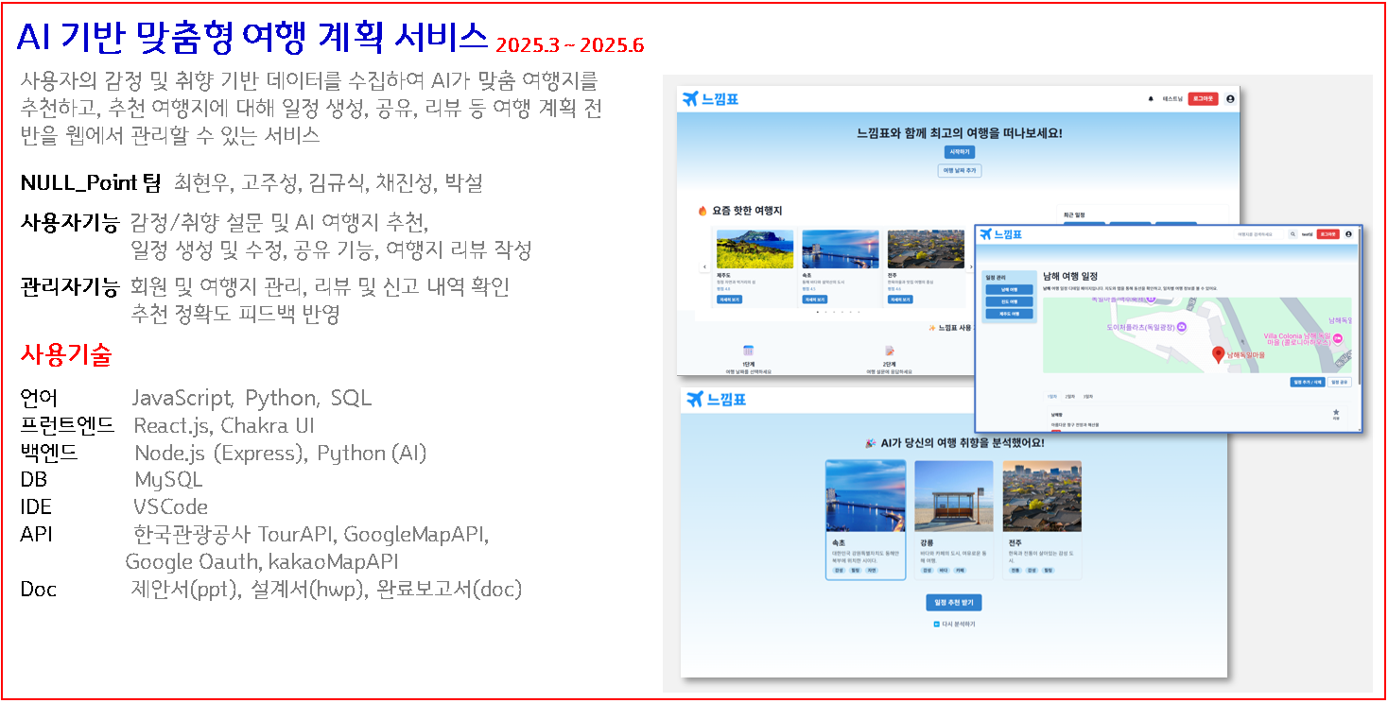Open the 속초 photo in the hot-destinations carousel
Screen dimensions: 1388x703
[840, 249]
